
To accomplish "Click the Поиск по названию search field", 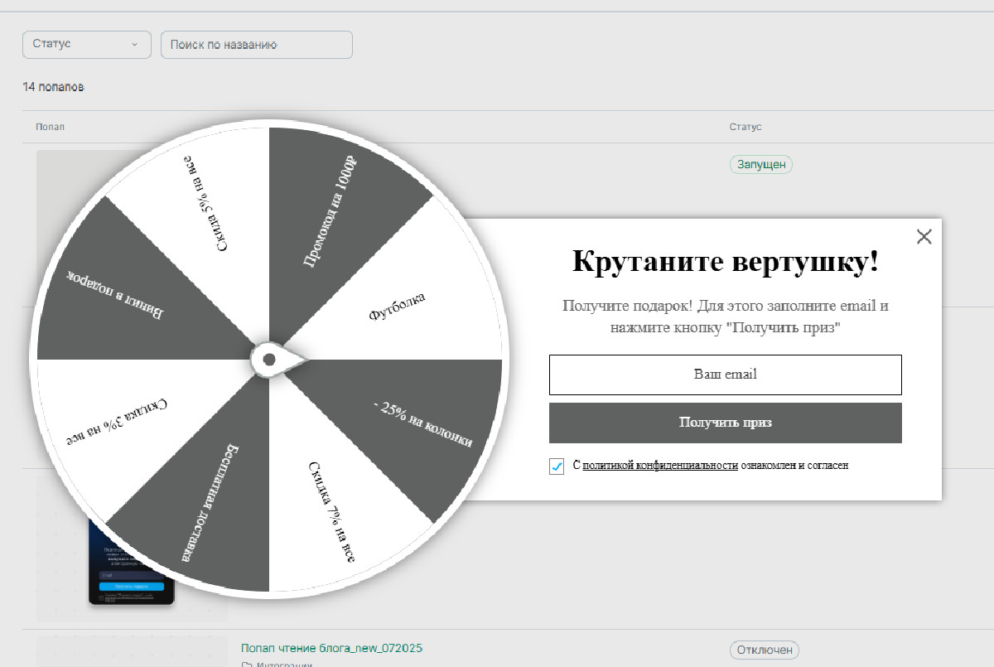I will [257, 45].
